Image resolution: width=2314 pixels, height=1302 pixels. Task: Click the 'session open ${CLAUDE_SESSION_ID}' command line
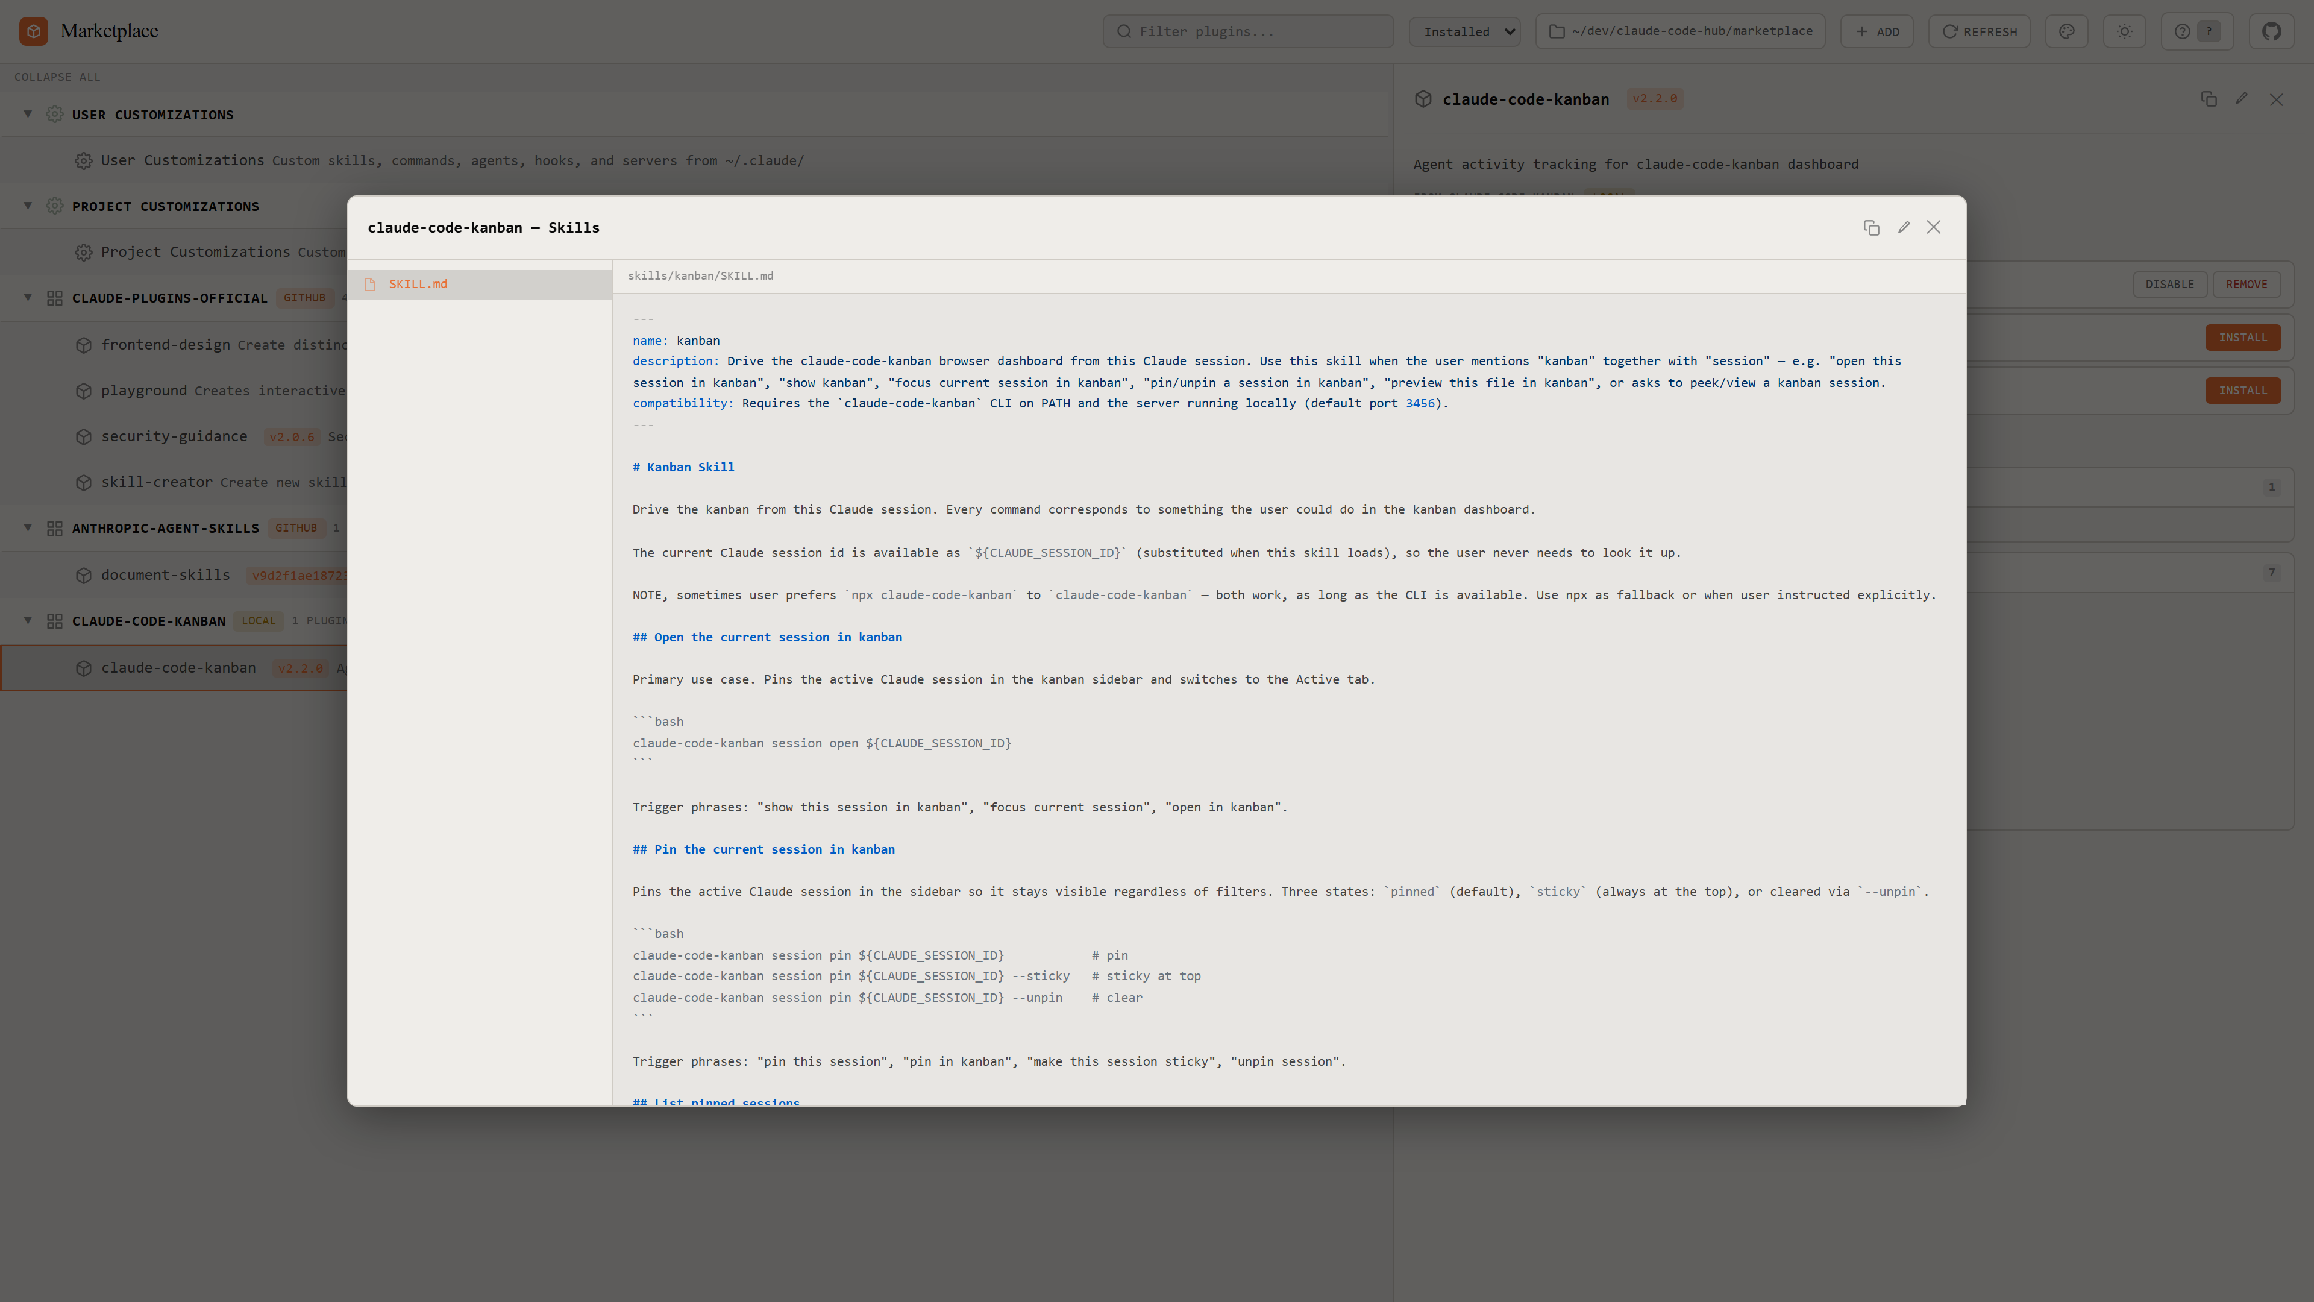[822, 744]
